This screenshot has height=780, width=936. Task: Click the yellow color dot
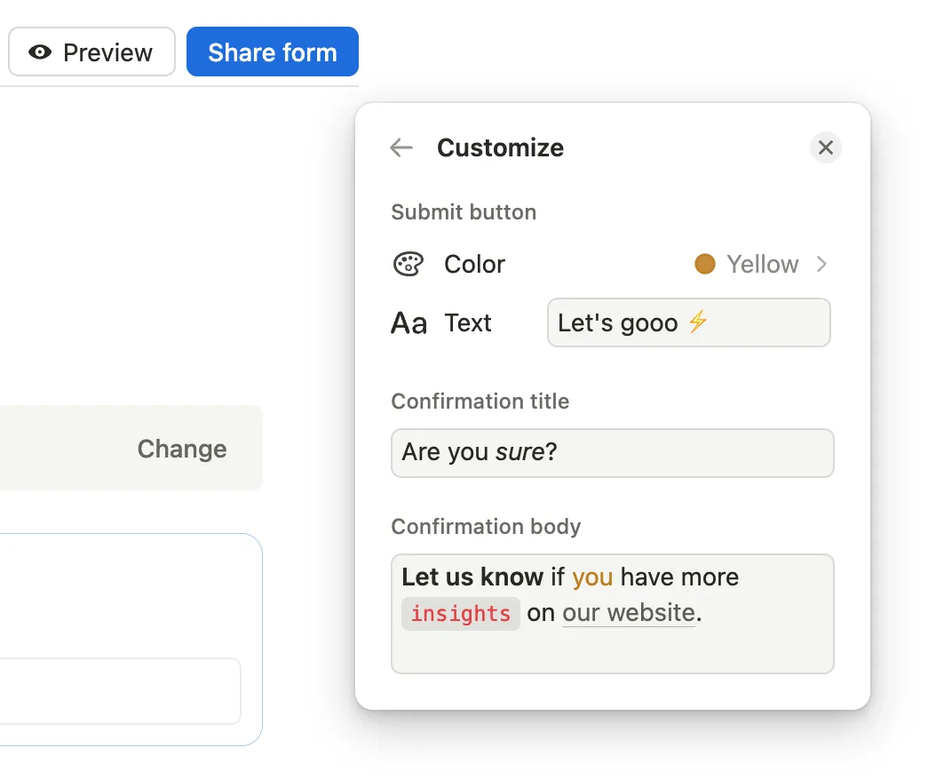pos(705,264)
